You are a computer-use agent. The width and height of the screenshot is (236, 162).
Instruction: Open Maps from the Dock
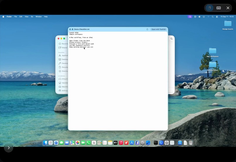(x=72, y=143)
